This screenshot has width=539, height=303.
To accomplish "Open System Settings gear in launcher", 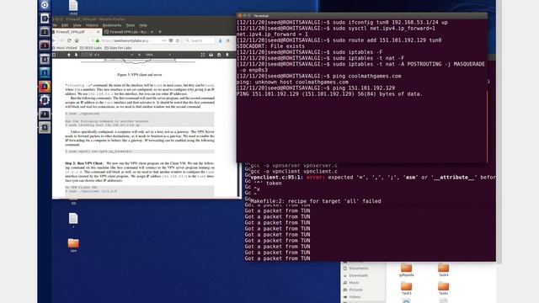I will 45,100.
